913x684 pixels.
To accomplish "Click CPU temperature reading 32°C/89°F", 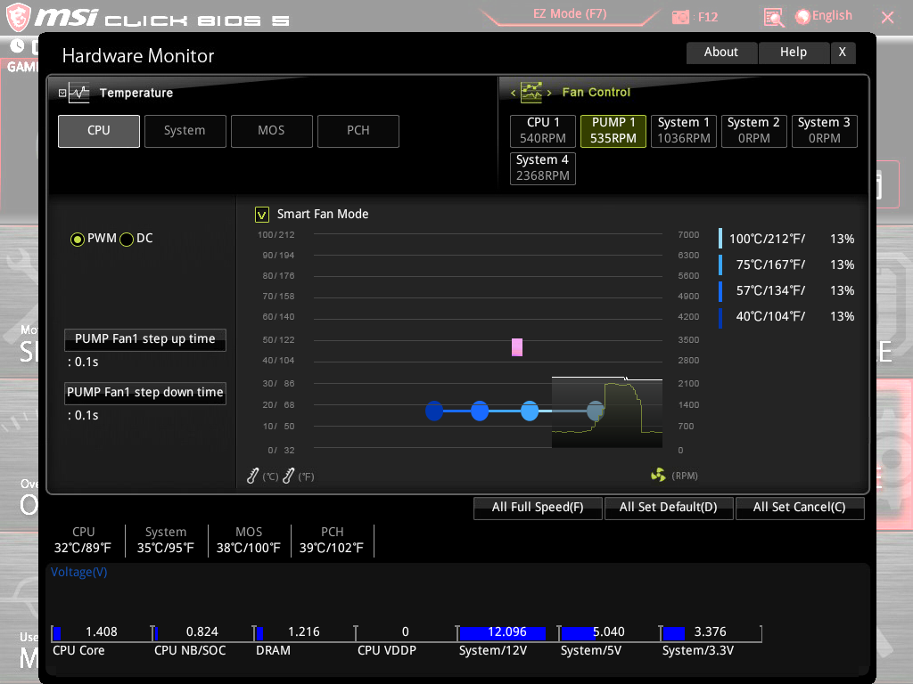I will (83, 549).
